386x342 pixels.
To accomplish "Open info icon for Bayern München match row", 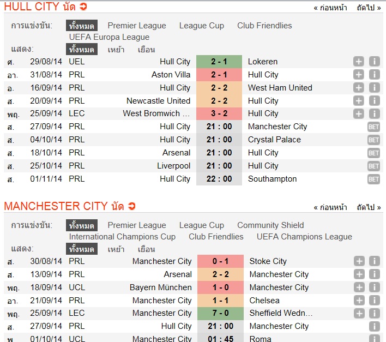I will tap(374, 287).
